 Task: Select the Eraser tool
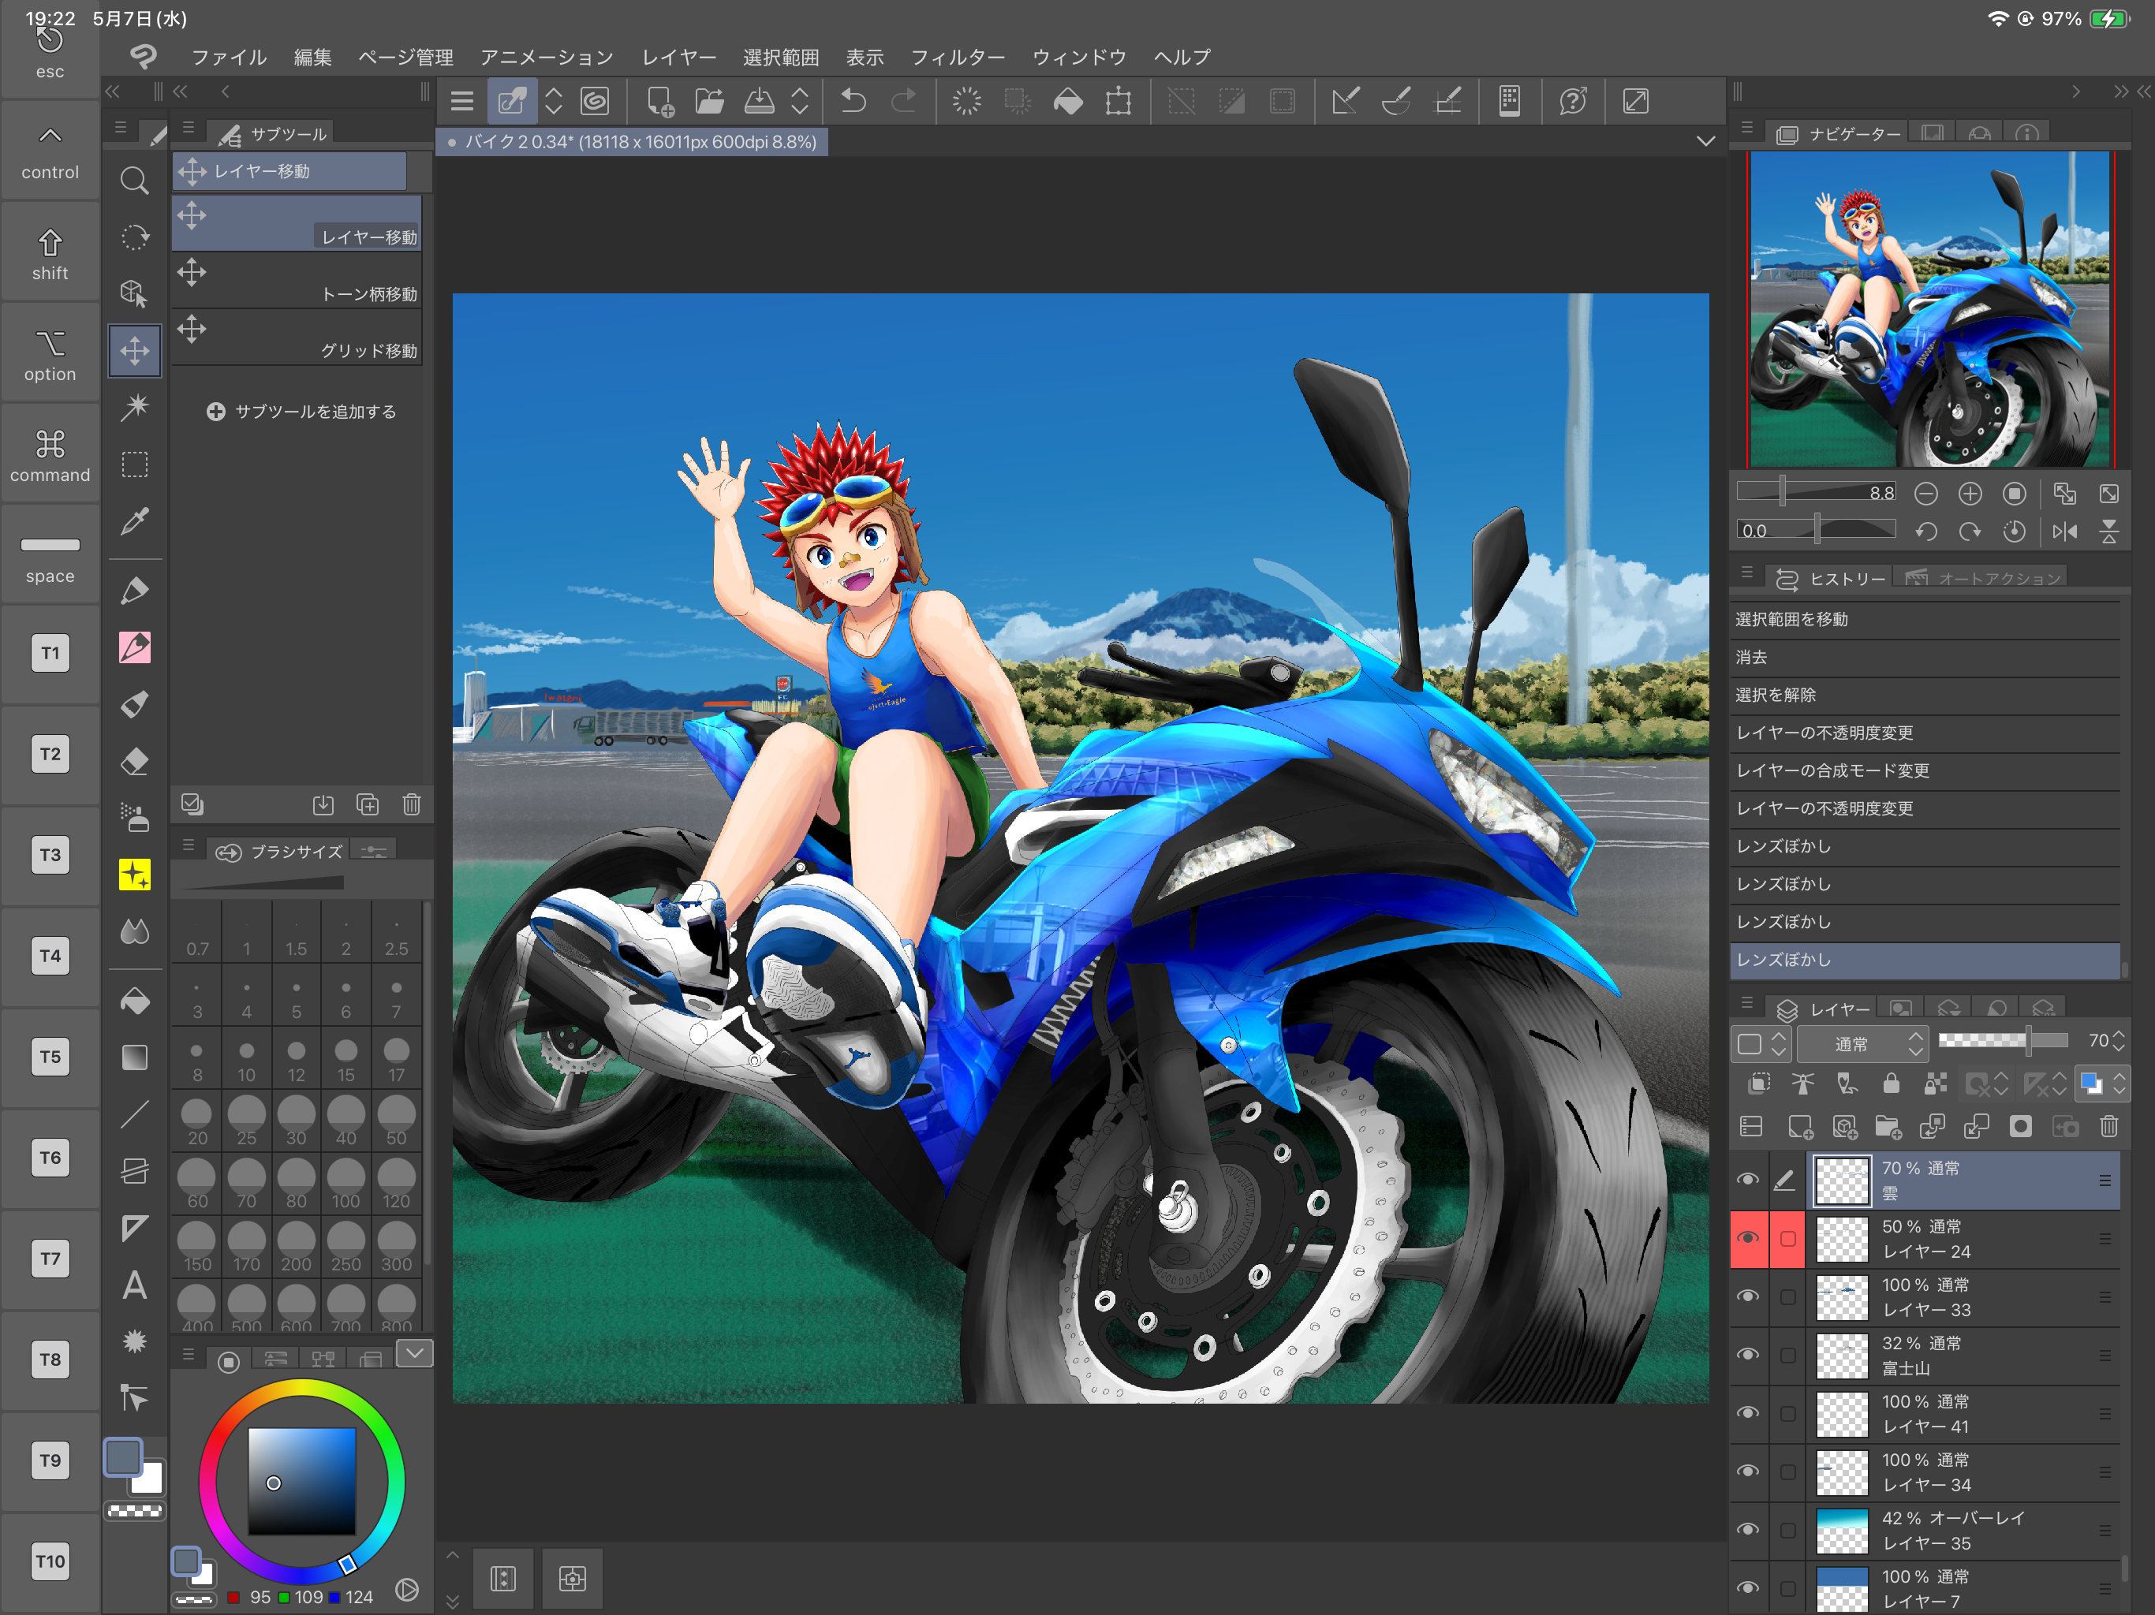pyautogui.click(x=134, y=761)
